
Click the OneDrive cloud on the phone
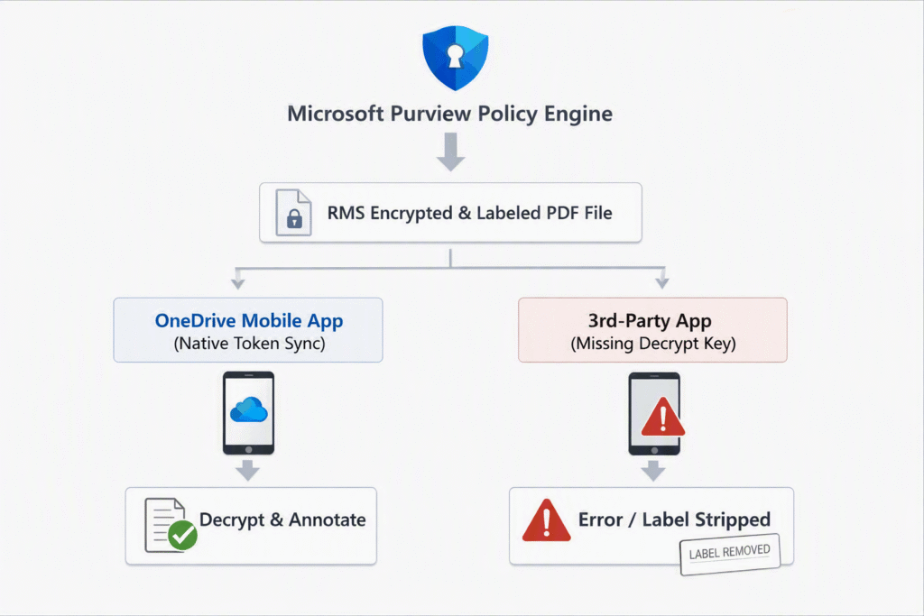pyautogui.click(x=249, y=409)
